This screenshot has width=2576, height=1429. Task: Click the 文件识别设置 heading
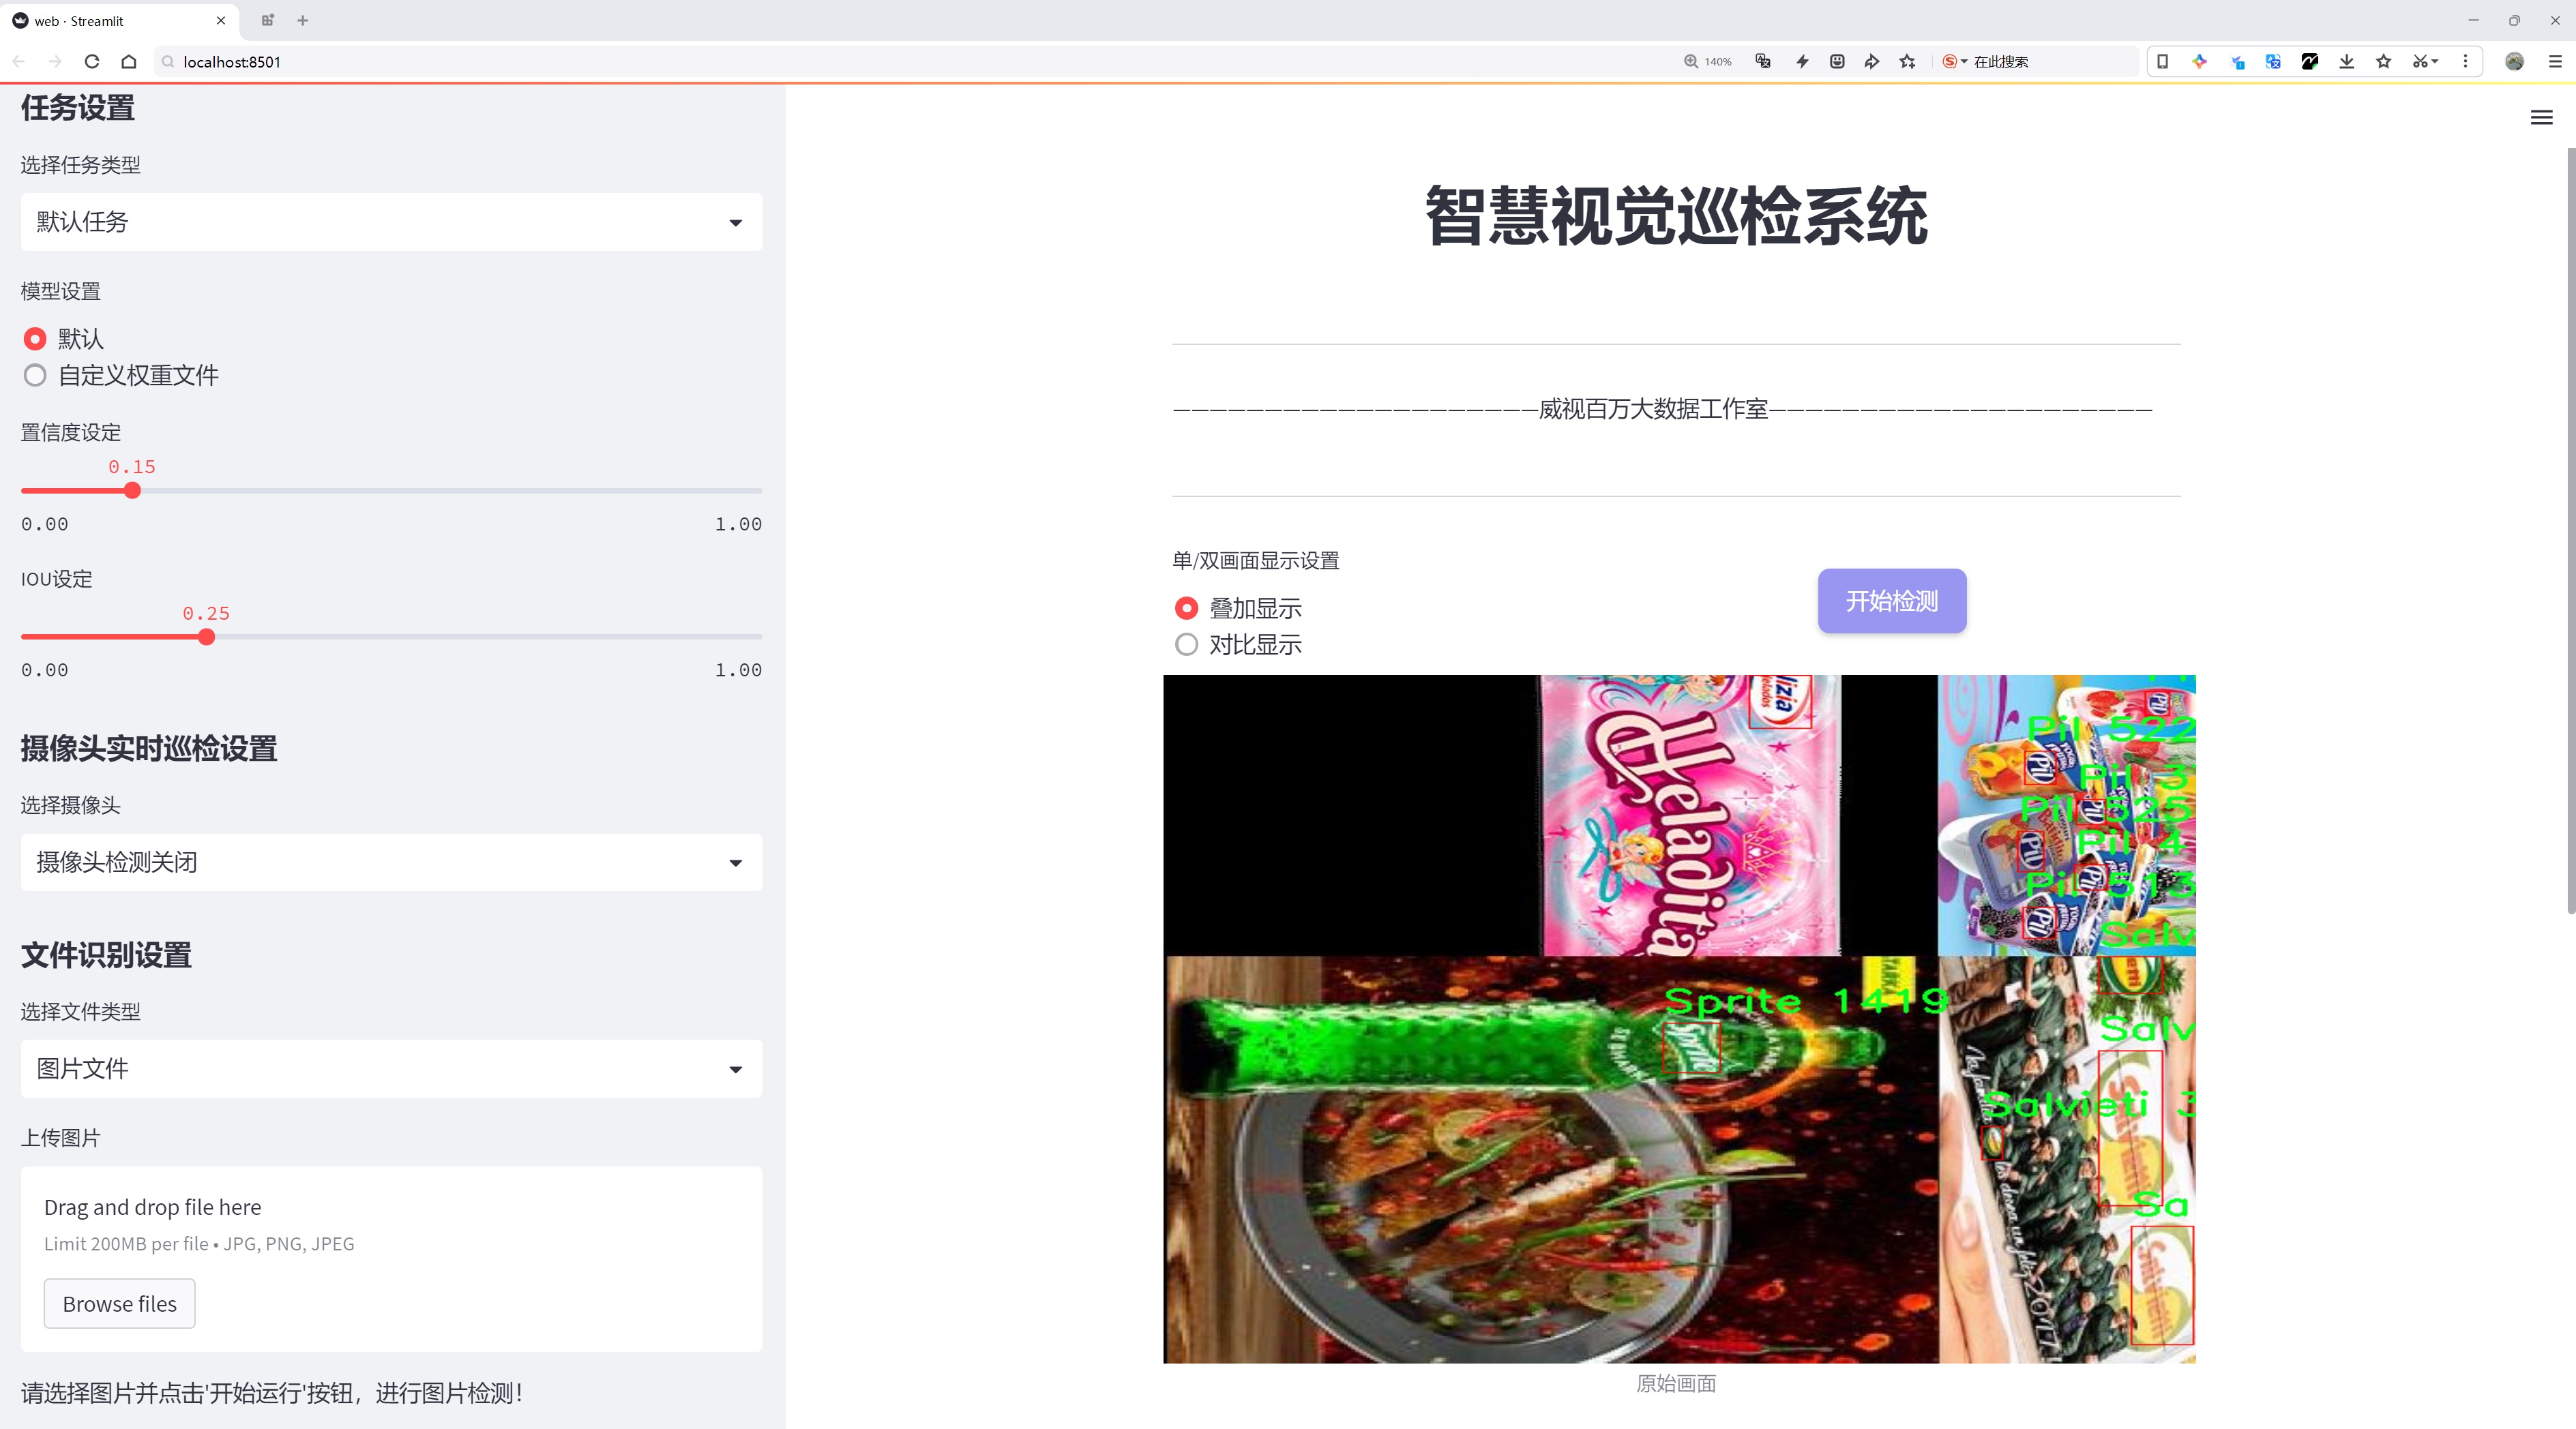click(106, 955)
